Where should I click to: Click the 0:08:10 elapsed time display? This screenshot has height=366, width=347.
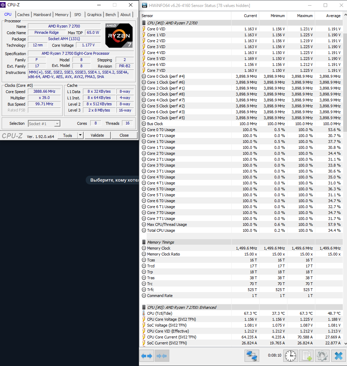275,355
